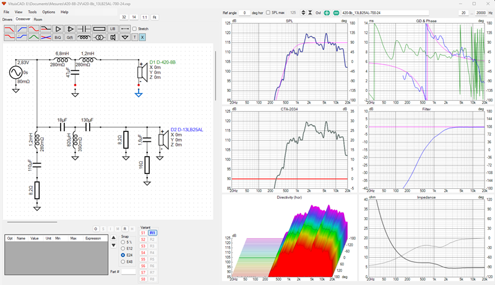Select the red low-pass filter block icon
495x285 pixels.
tap(9, 29)
